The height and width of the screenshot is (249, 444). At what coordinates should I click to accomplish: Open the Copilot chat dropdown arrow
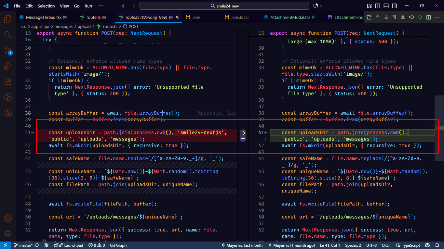pos(321,6)
